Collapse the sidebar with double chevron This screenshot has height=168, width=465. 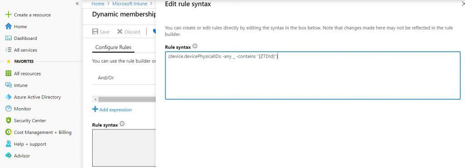pyautogui.click(x=77, y=4)
